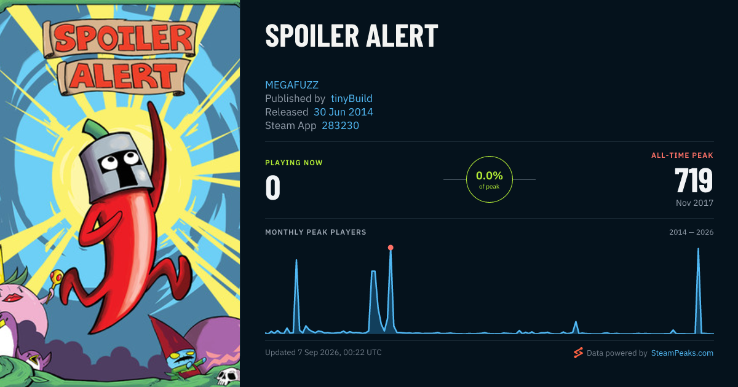This screenshot has width=738, height=387.
Task: Click the release date 30 Jun 2014
Action: click(x=343, y=112)
